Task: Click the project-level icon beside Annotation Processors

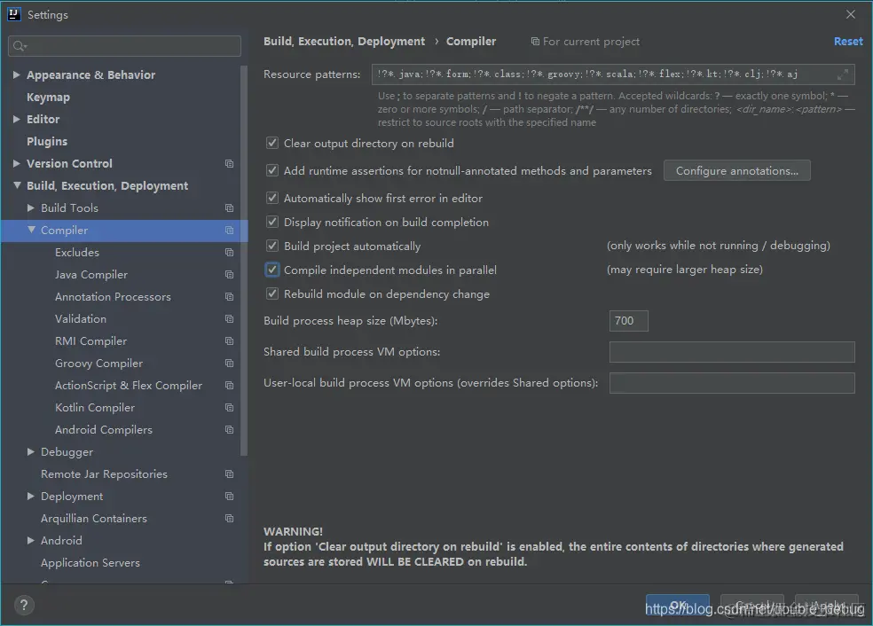Action: pos(229,297)
